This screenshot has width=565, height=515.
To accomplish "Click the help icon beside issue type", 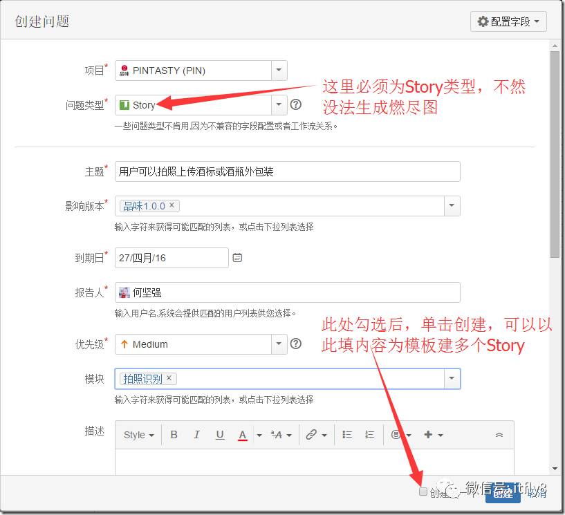I will [296, 104].
